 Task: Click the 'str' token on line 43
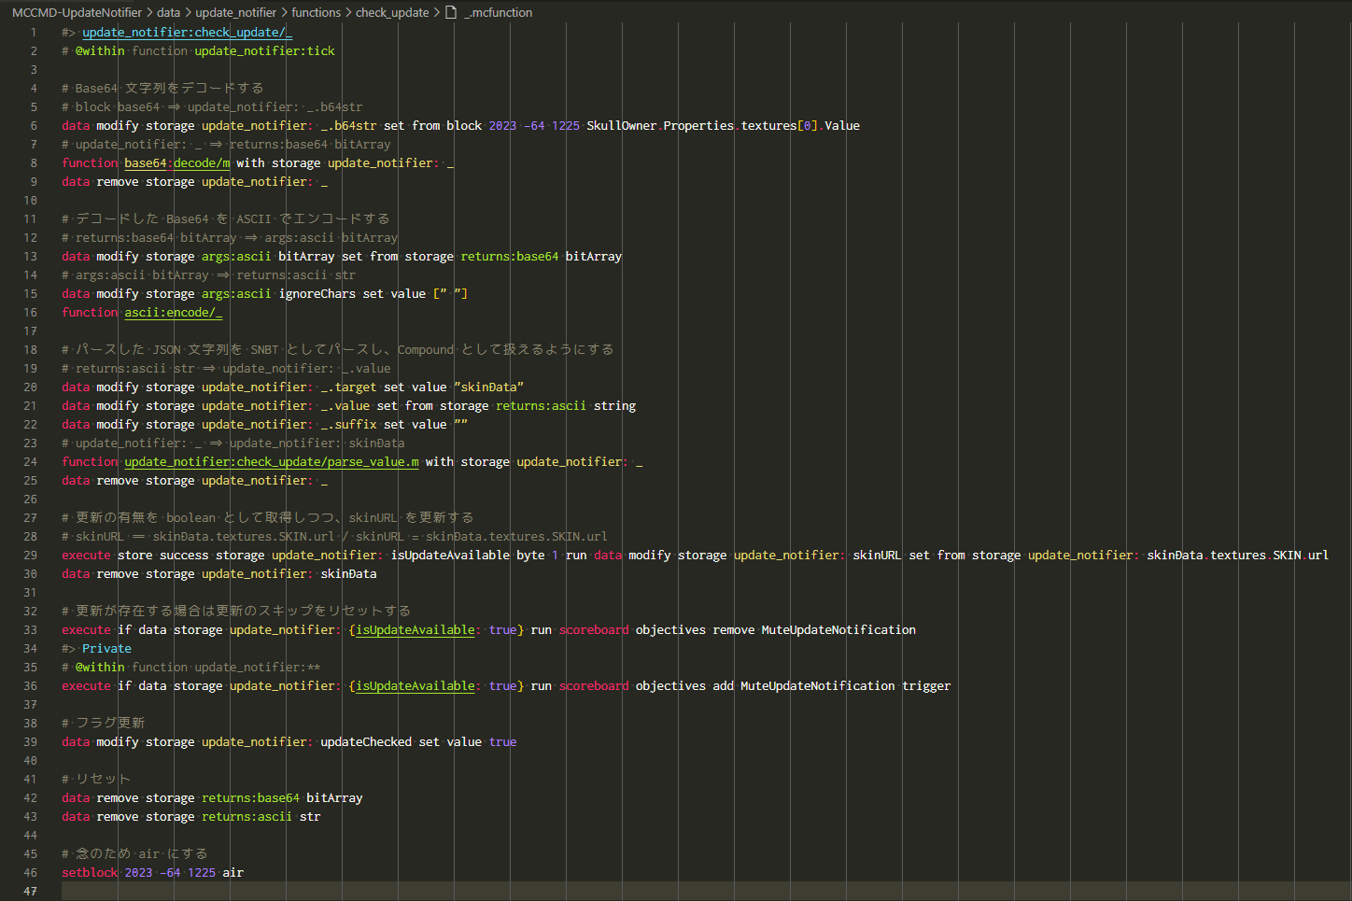(310, 816)
